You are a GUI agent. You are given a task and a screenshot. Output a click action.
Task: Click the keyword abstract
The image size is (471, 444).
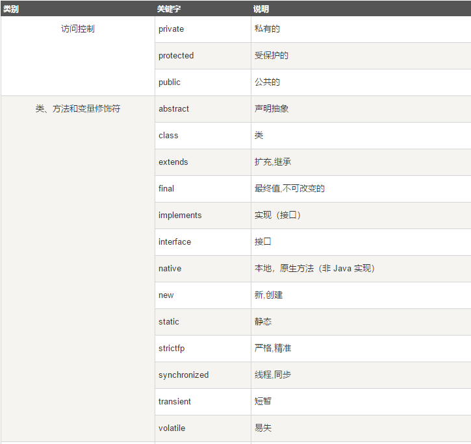pos(173,108)
